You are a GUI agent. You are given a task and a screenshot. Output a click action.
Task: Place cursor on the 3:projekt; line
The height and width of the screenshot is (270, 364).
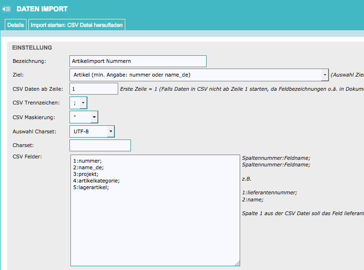[86, 174]
